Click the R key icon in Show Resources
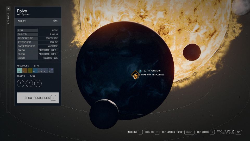Viewport: 250px width, 141px height. 53,98
